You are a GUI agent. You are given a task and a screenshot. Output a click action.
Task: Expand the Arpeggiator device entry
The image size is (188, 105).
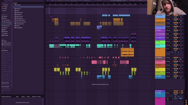(x=14, y=28)
